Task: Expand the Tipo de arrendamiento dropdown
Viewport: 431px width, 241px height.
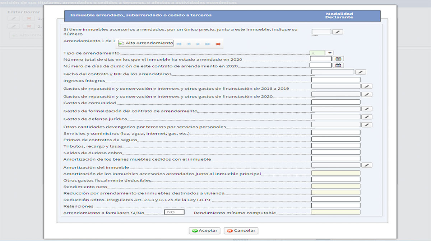Action: click(x=329, y=53)
